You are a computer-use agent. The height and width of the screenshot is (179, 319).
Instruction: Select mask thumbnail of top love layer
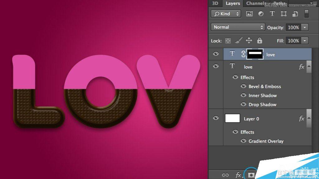(255, 54)
